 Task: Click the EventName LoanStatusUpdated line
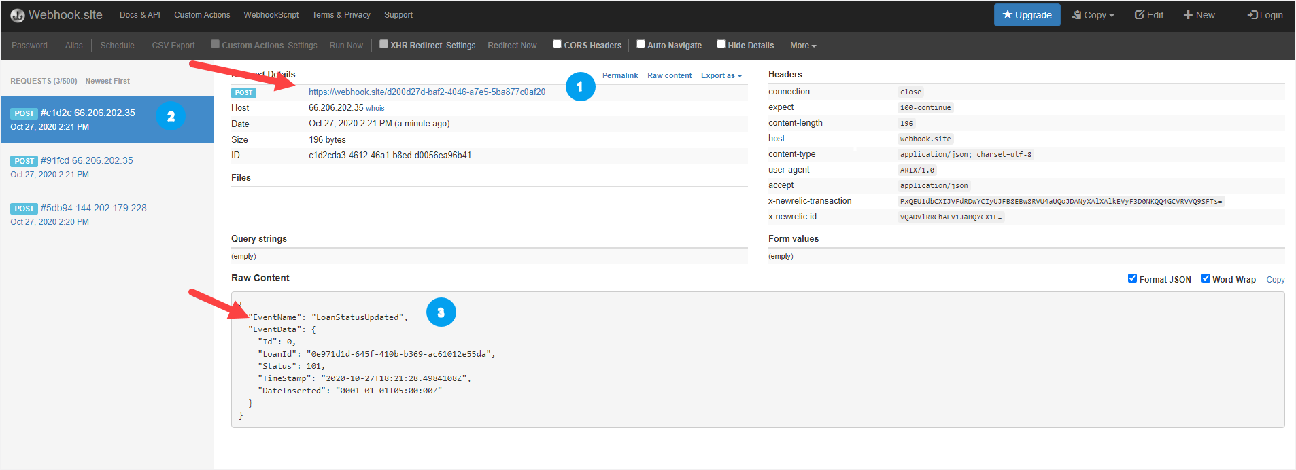coord(328,317)
